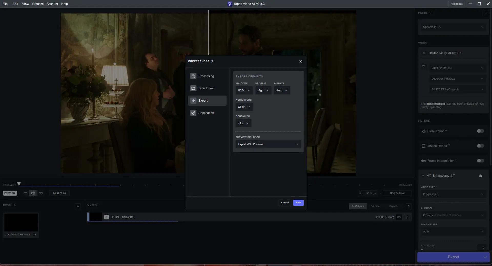Open the Help menu
The height and width of the screenshot is (266, 492).
click(x=64, y=4)
